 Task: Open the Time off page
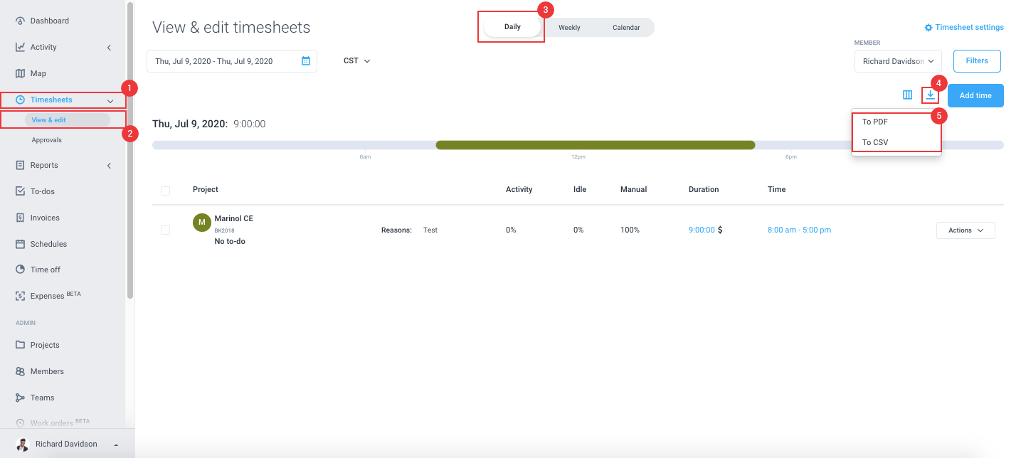(45, 270)
